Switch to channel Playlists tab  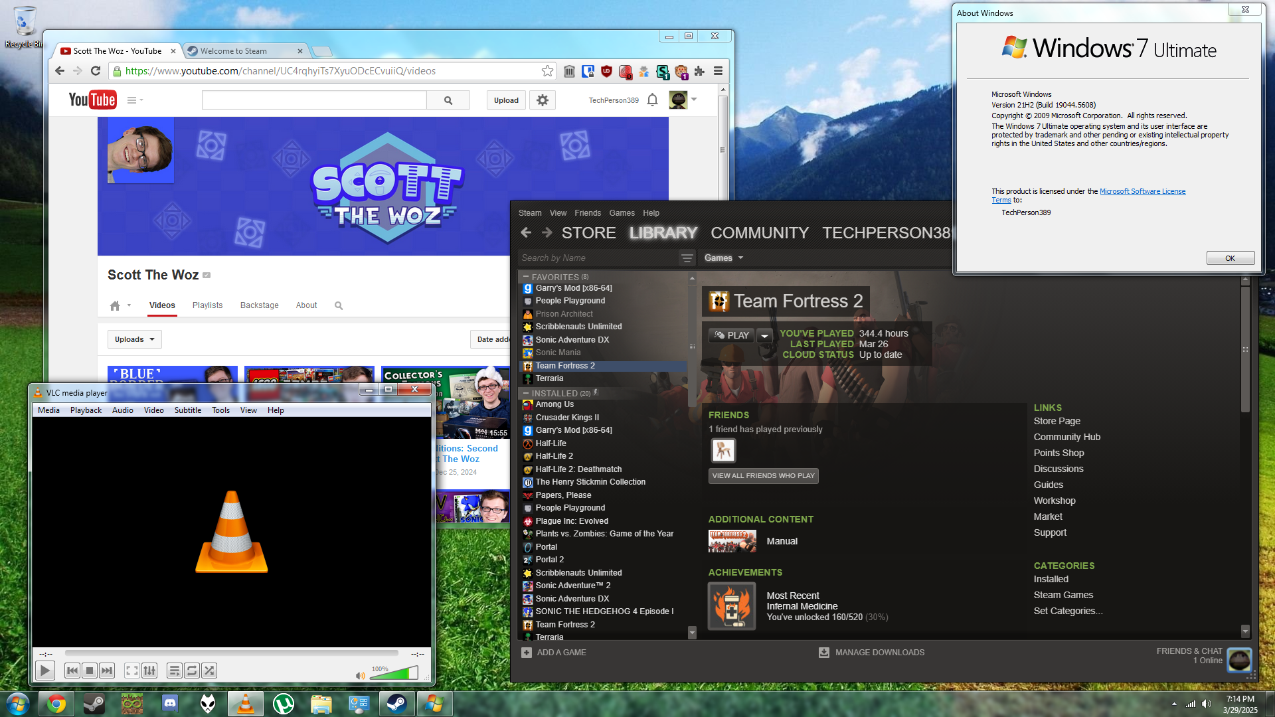pyautogui.click(x=207, y=305)
